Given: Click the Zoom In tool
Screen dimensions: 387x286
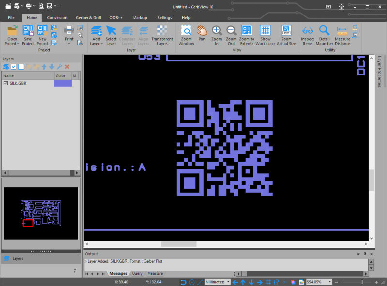Looking at the screenshot, I should [x=216, y=35].
